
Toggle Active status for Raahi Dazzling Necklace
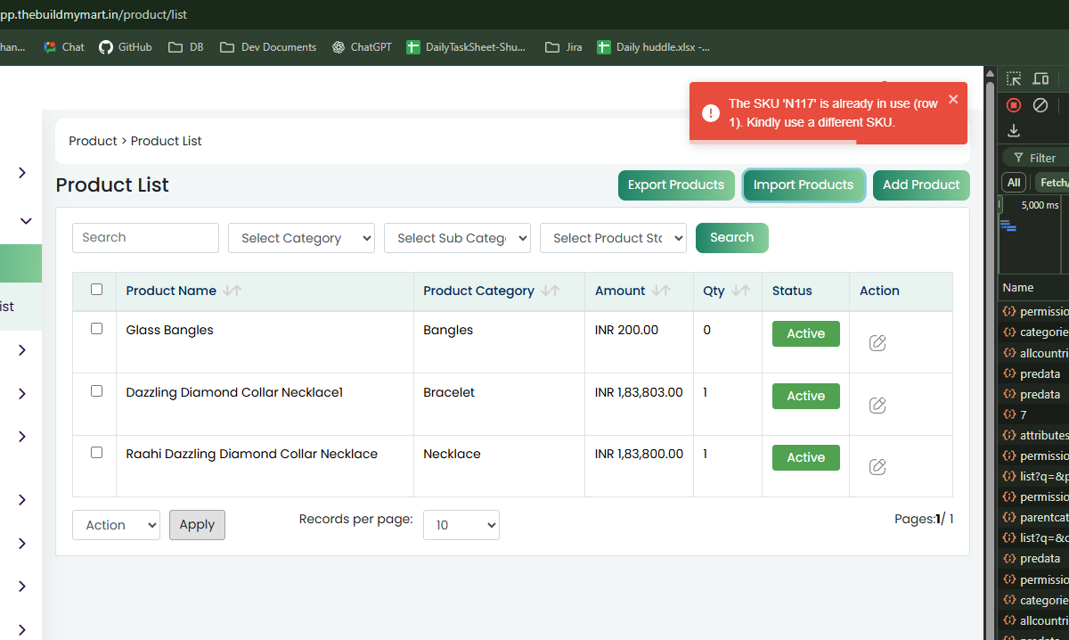click(806, 457)
